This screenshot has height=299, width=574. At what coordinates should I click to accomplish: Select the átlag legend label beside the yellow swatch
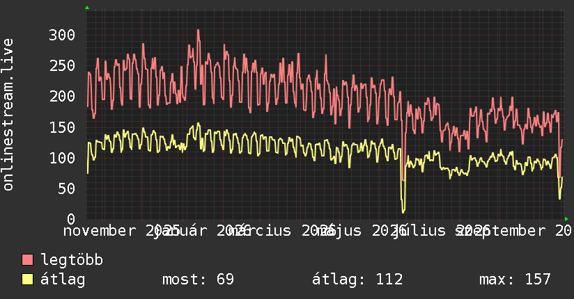point(63,280)
